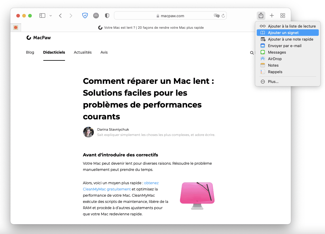Open the Didacticiels navigation tab

pyautogui.click(x=54, y=52)
